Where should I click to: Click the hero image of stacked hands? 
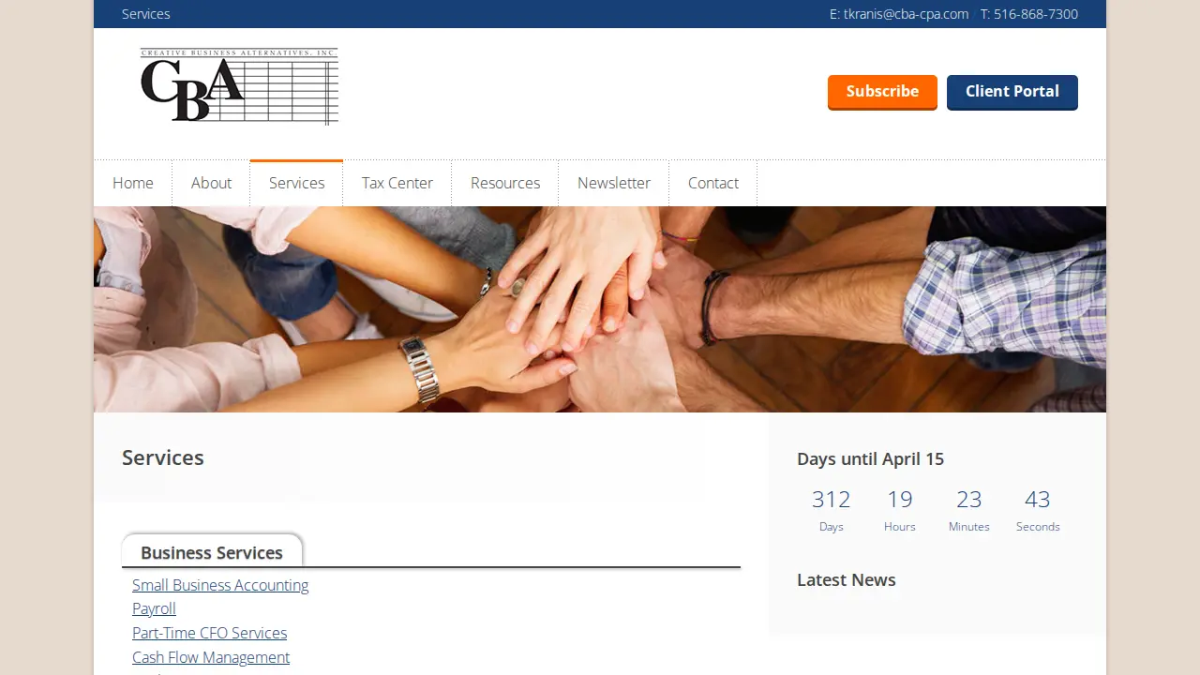pyautogui.click(x=600, y=309)
